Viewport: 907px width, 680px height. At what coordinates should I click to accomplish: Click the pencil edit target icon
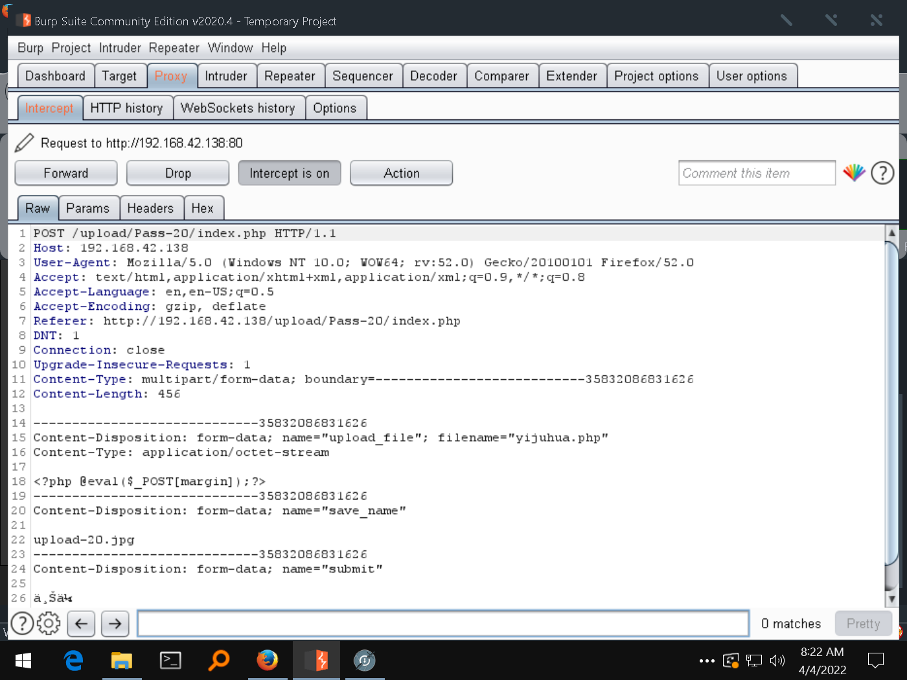(24, 143)
